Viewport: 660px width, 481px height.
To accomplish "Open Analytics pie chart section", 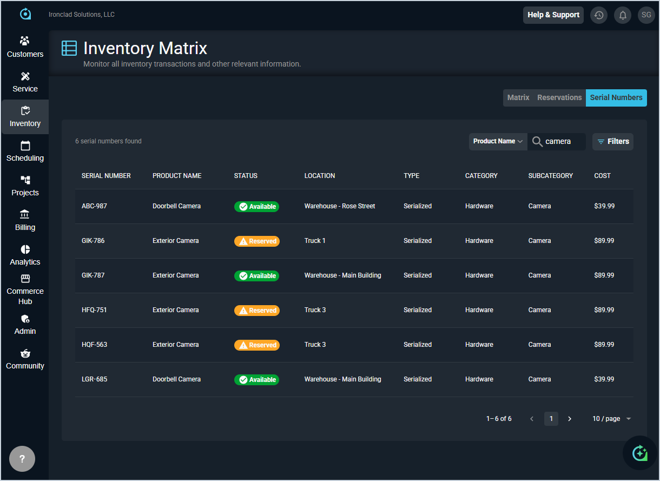I will (25, 255).
